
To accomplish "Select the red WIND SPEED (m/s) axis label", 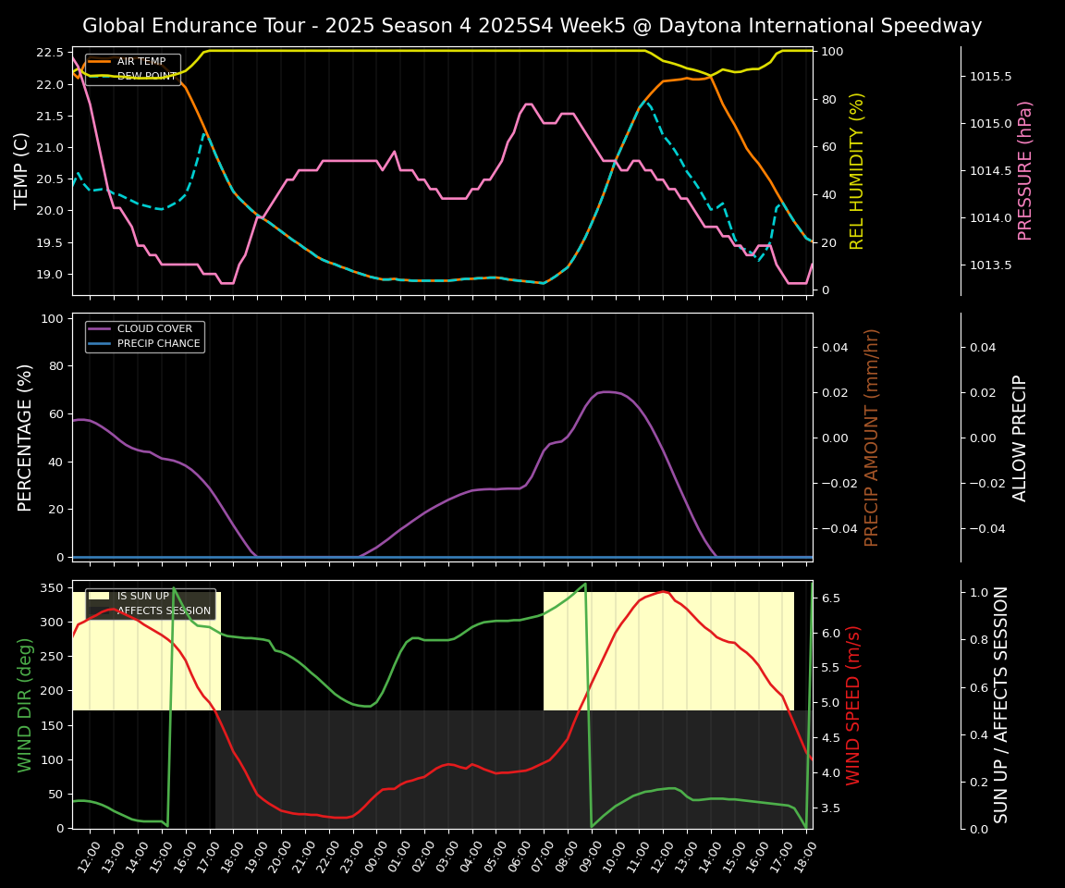I will [853, 705].
